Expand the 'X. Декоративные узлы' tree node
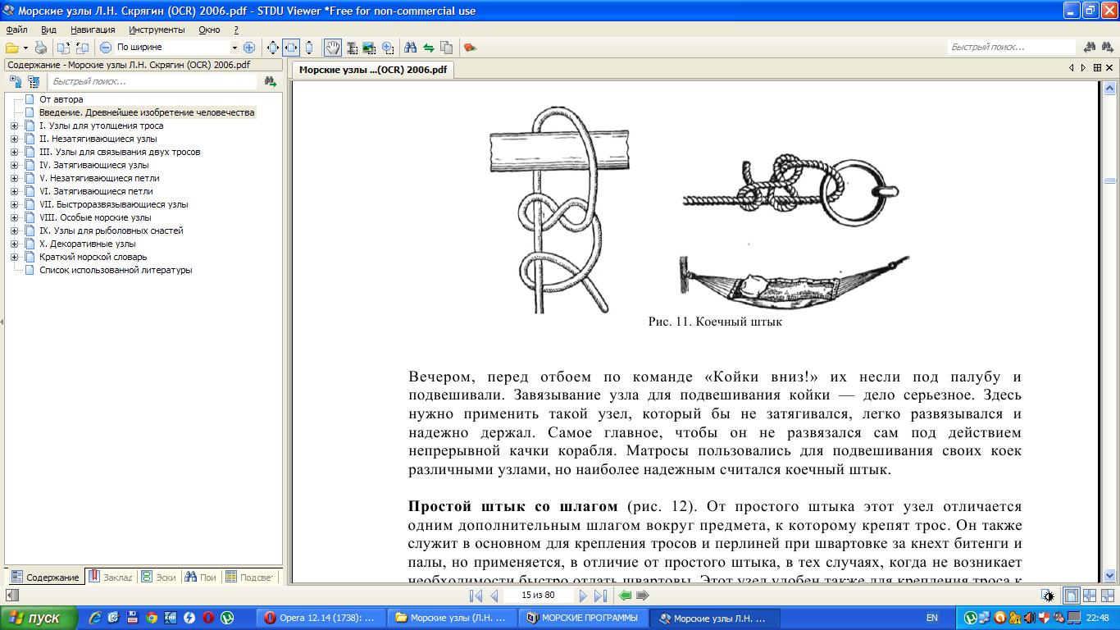Image resolution: width=1120 pixels, height=630 pixels. (14, 244)
